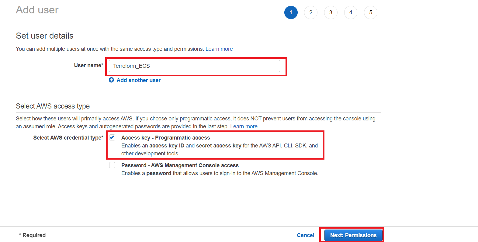Screen dimensions: 478x242
Task: Click the Set user details heading
Action: [45, 36]
